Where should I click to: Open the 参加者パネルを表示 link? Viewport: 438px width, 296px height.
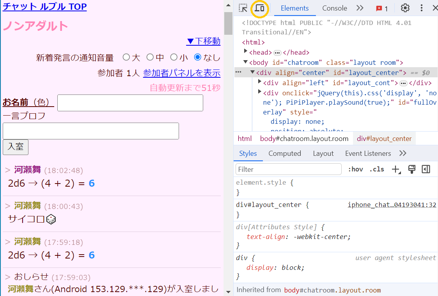tap(181, 73)
